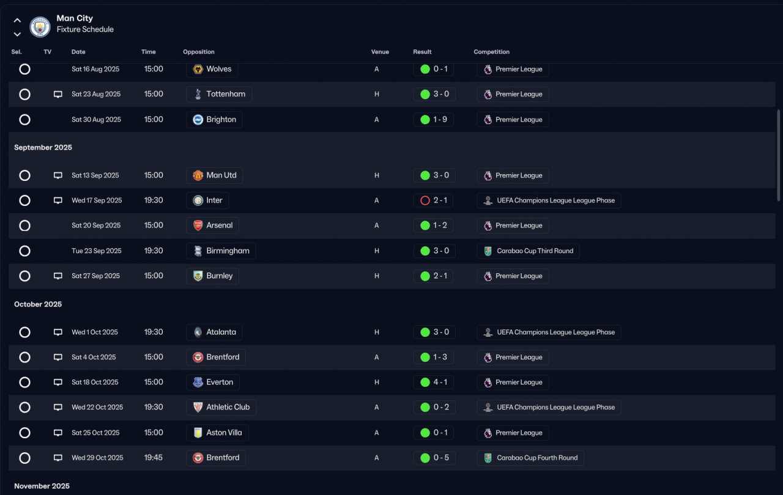Screen dimensions: 783x495
Task: Click the Champions League icon on Atalanta row
Action: 488,332
